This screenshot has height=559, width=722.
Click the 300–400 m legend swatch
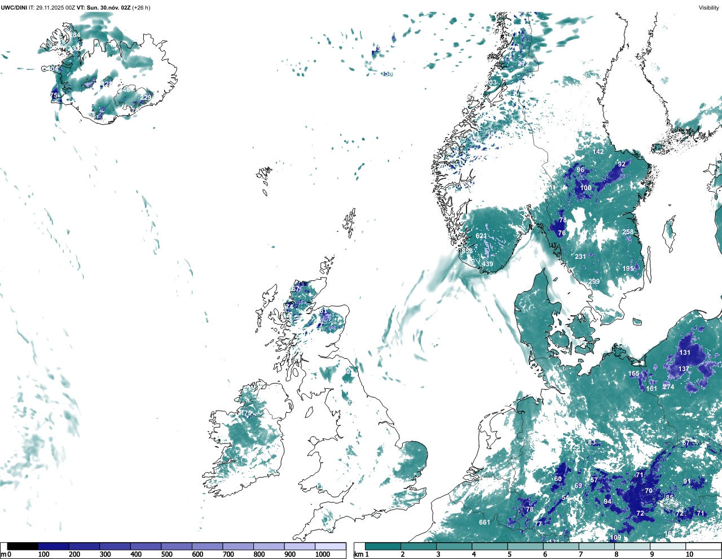(115, 546)
